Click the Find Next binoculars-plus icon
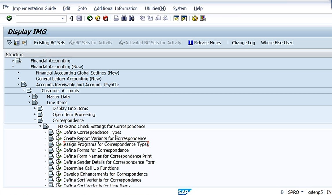Viewport: 332px width, 195px height. [x=131, y=18]
